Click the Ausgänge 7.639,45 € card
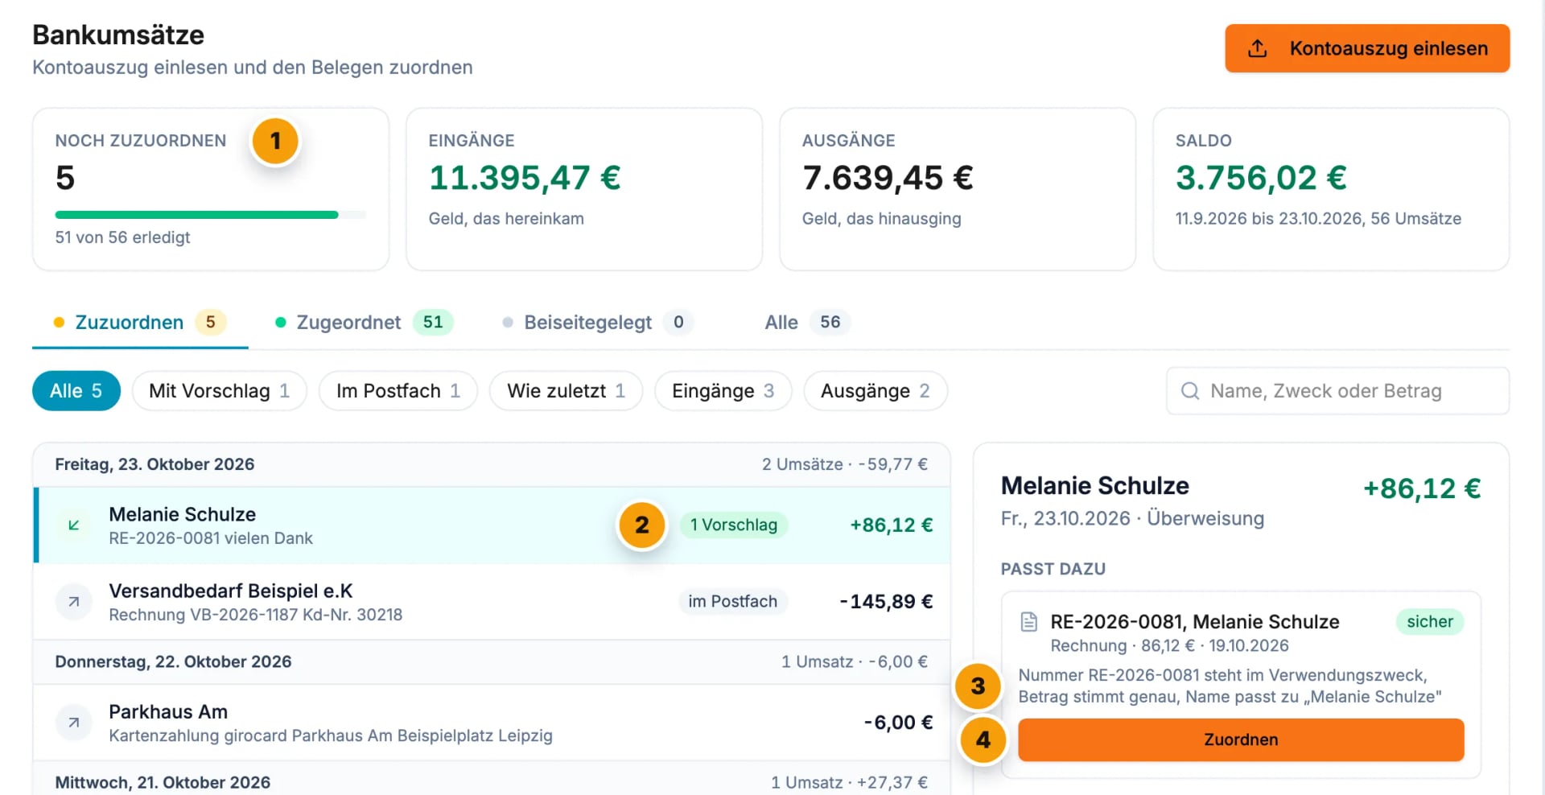Screen dimensions: 1545x795 958,189
